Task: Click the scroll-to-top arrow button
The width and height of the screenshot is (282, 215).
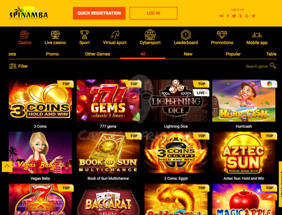Action: pyautogui.click(x=7, y=167)
